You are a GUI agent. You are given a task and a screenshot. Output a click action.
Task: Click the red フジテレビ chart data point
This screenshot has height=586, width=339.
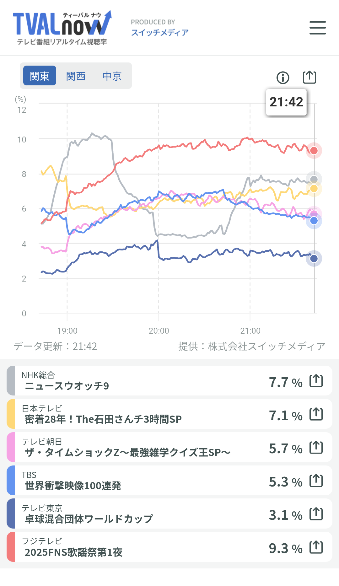(314, 151)
